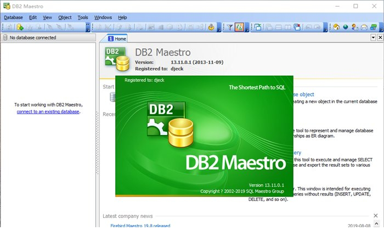Open the tab list dropdown arrow
Viewport: 384px width, 236px height.
pos(373,37)
